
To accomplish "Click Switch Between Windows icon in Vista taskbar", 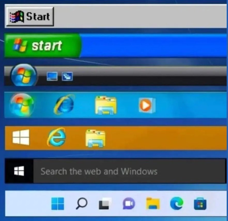I will pos(67,76).
